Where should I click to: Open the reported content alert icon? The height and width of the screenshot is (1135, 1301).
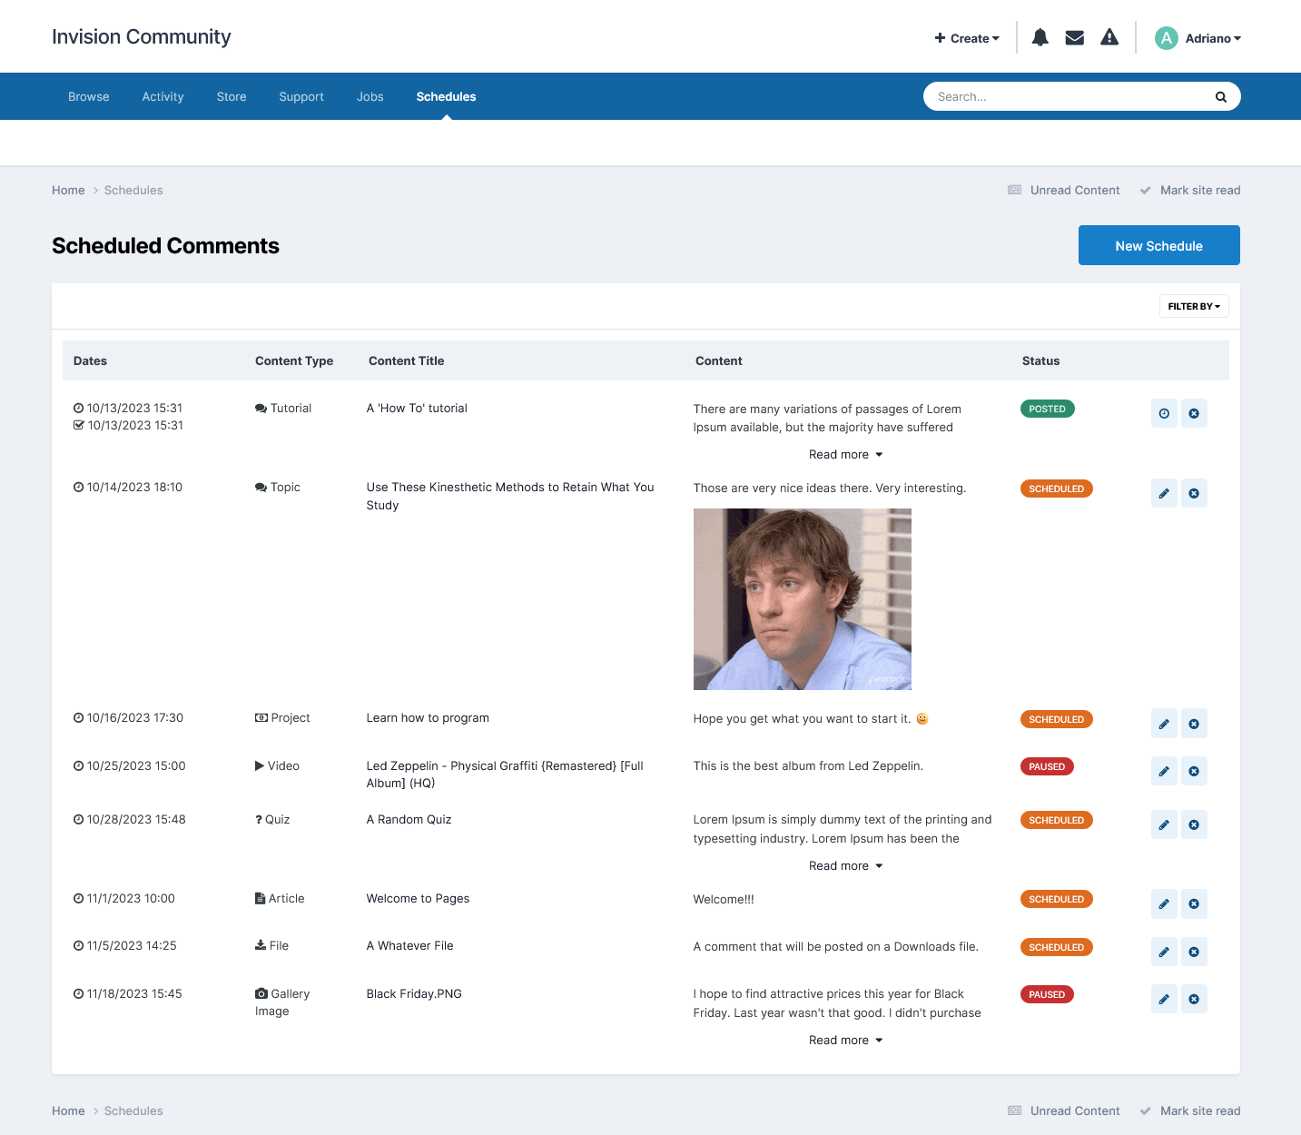[1109, 37]
